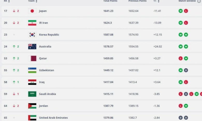Click the Iraq flag icon
Screen dimensions: 202x121
point(32,82)
